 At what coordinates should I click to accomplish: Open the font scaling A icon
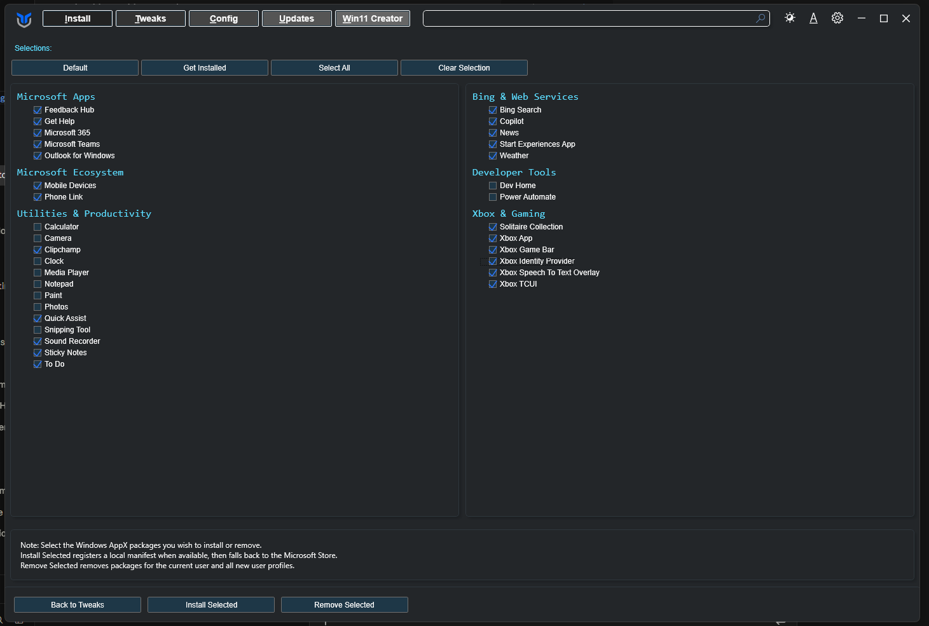click(x=813, y=18)
